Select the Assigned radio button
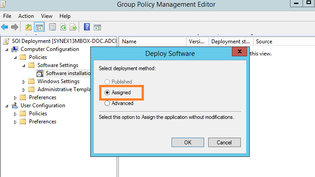 coord(107,93)
